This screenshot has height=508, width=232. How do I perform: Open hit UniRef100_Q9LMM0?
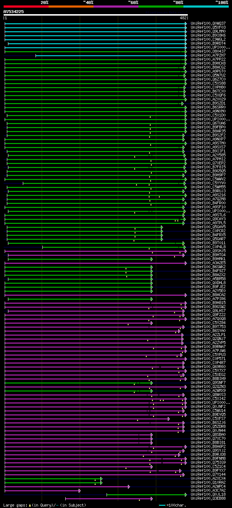(208, 31)
